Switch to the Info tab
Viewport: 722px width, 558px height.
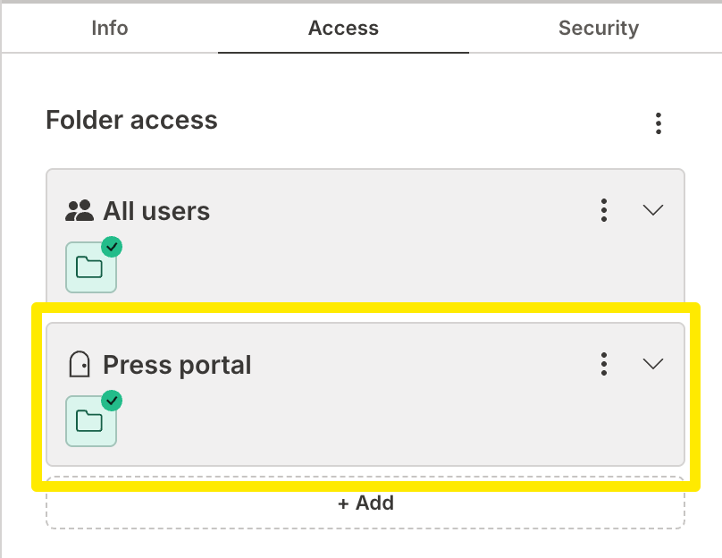[109, 28]
